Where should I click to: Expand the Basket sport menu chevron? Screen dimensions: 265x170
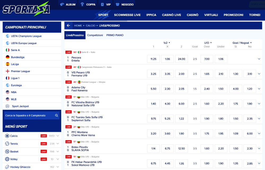(58, 151)
